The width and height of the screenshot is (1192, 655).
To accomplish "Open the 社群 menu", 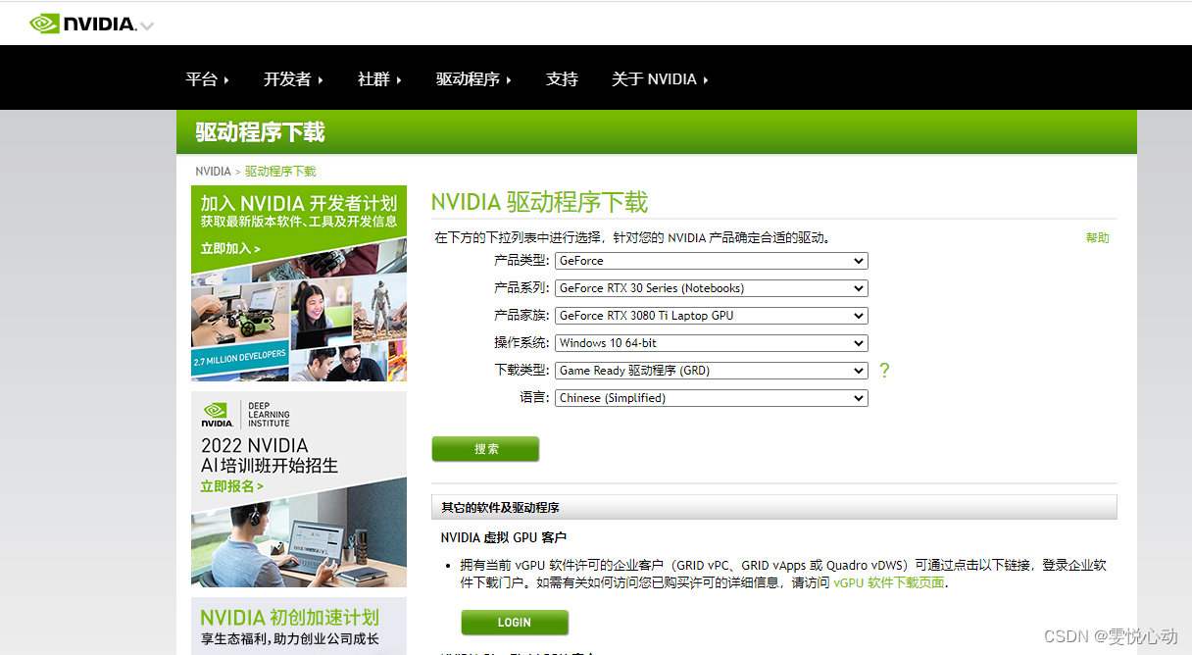I will click(379, 79).
